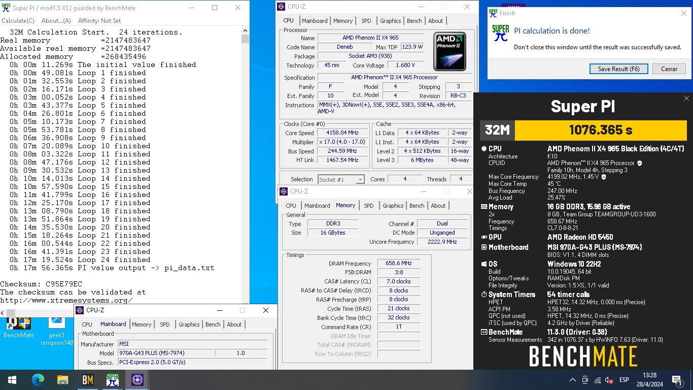Select Bench tab in Memory CPU-Z window

[417, 206]
